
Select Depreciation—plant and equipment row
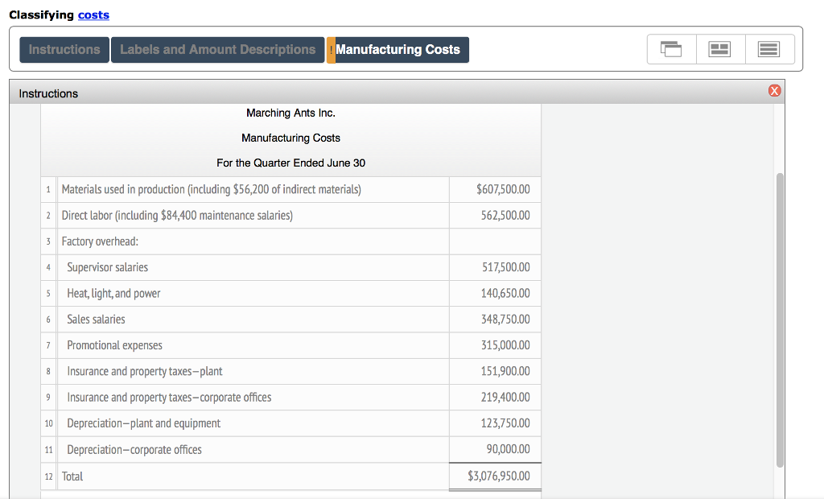pos(143,423)
